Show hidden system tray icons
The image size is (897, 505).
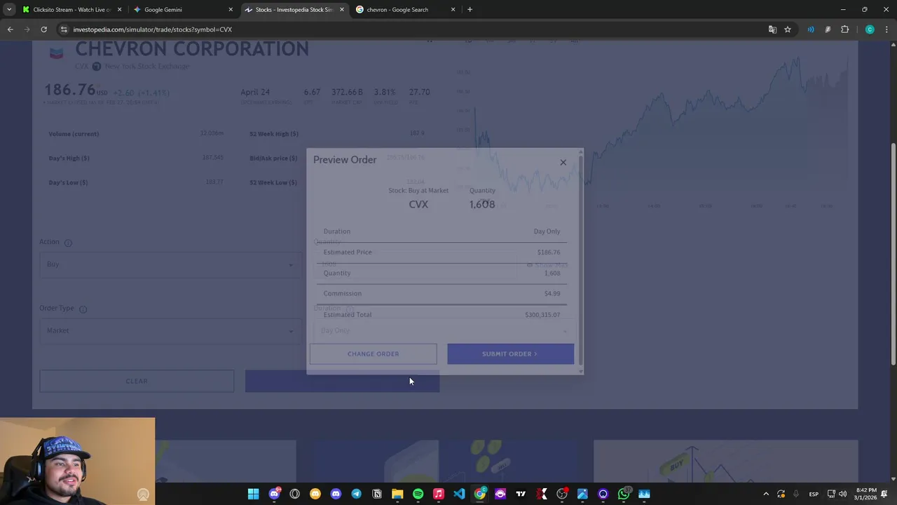point(765,494)
